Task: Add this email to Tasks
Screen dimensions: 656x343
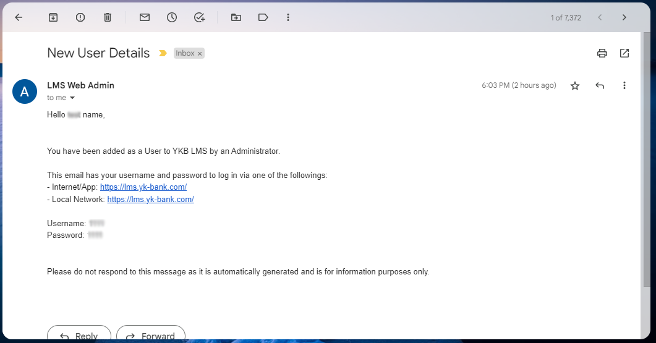Action: coord(199,17)
